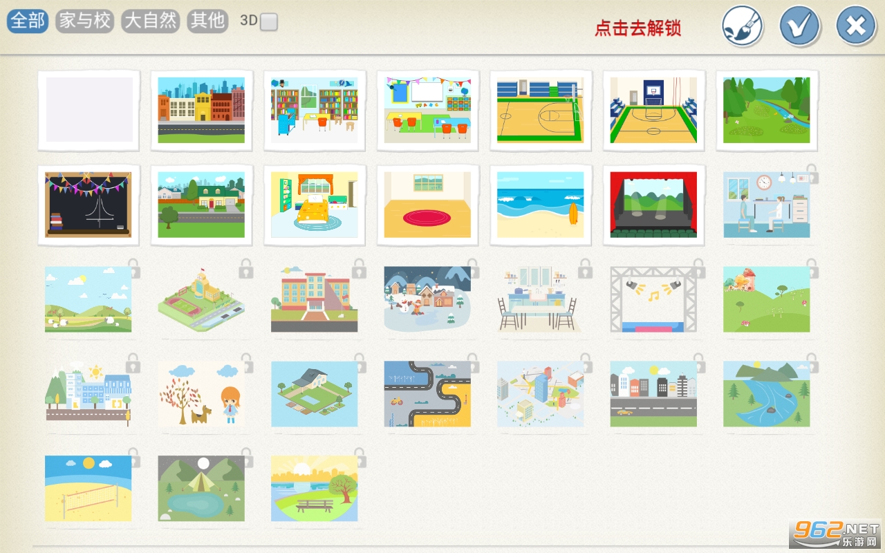Confirm selection with the checkmark button
This screenshot has height=553, width=885.
coord(800,26)
